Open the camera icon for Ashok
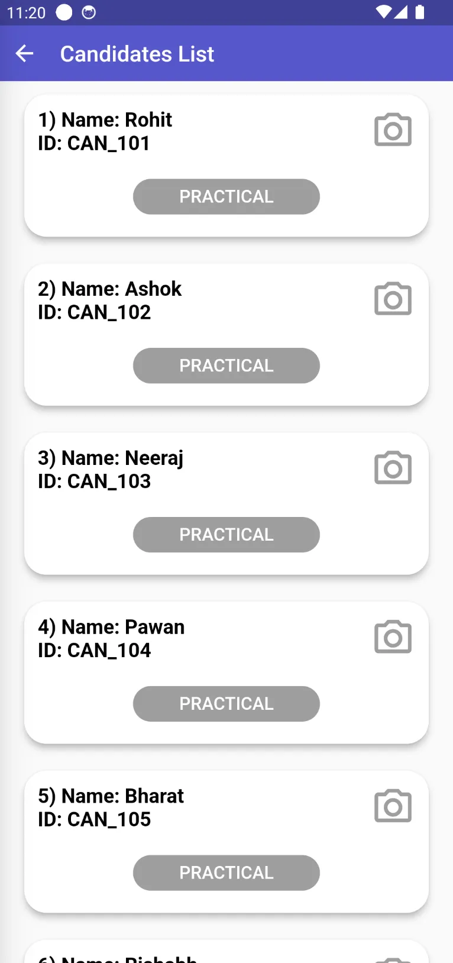 point(393,298)
